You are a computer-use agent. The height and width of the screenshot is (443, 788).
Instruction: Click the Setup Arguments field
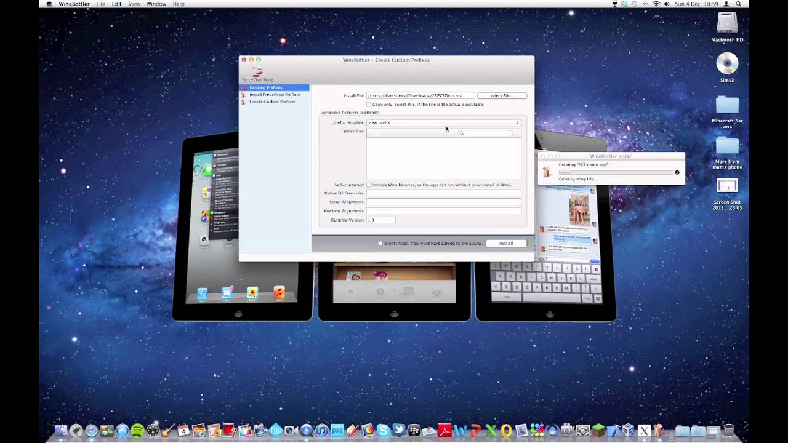(443, 202)
